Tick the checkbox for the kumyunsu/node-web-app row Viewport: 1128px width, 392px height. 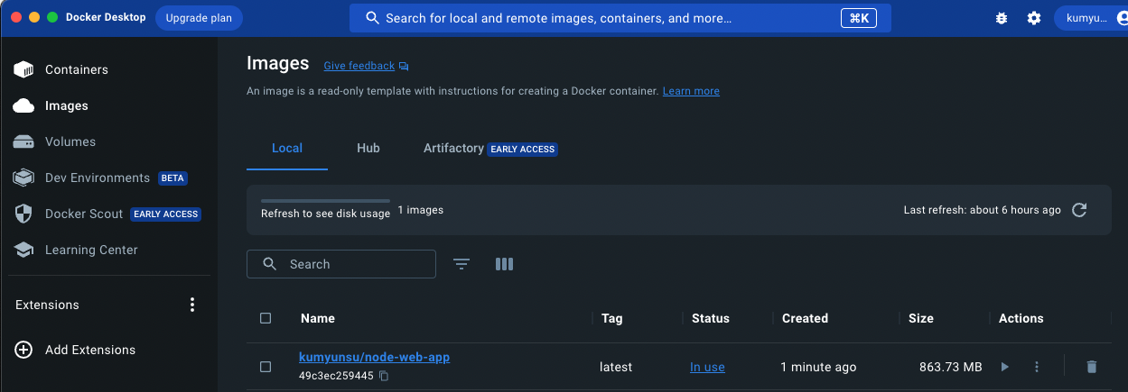tap(266, 367)
